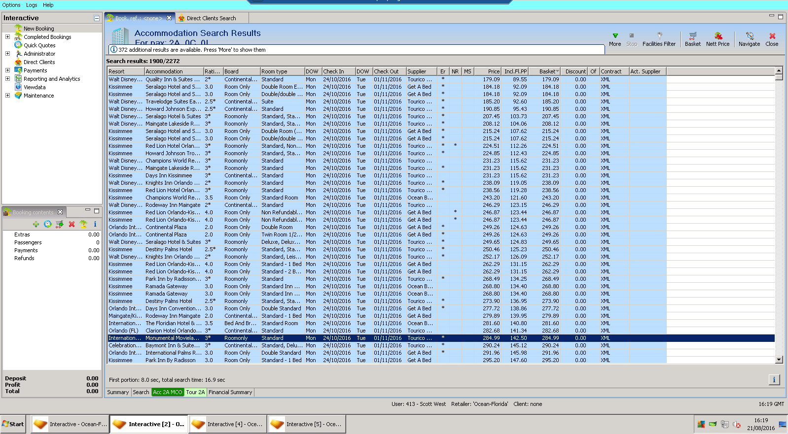Open the Logs menu

click(32, 5)
